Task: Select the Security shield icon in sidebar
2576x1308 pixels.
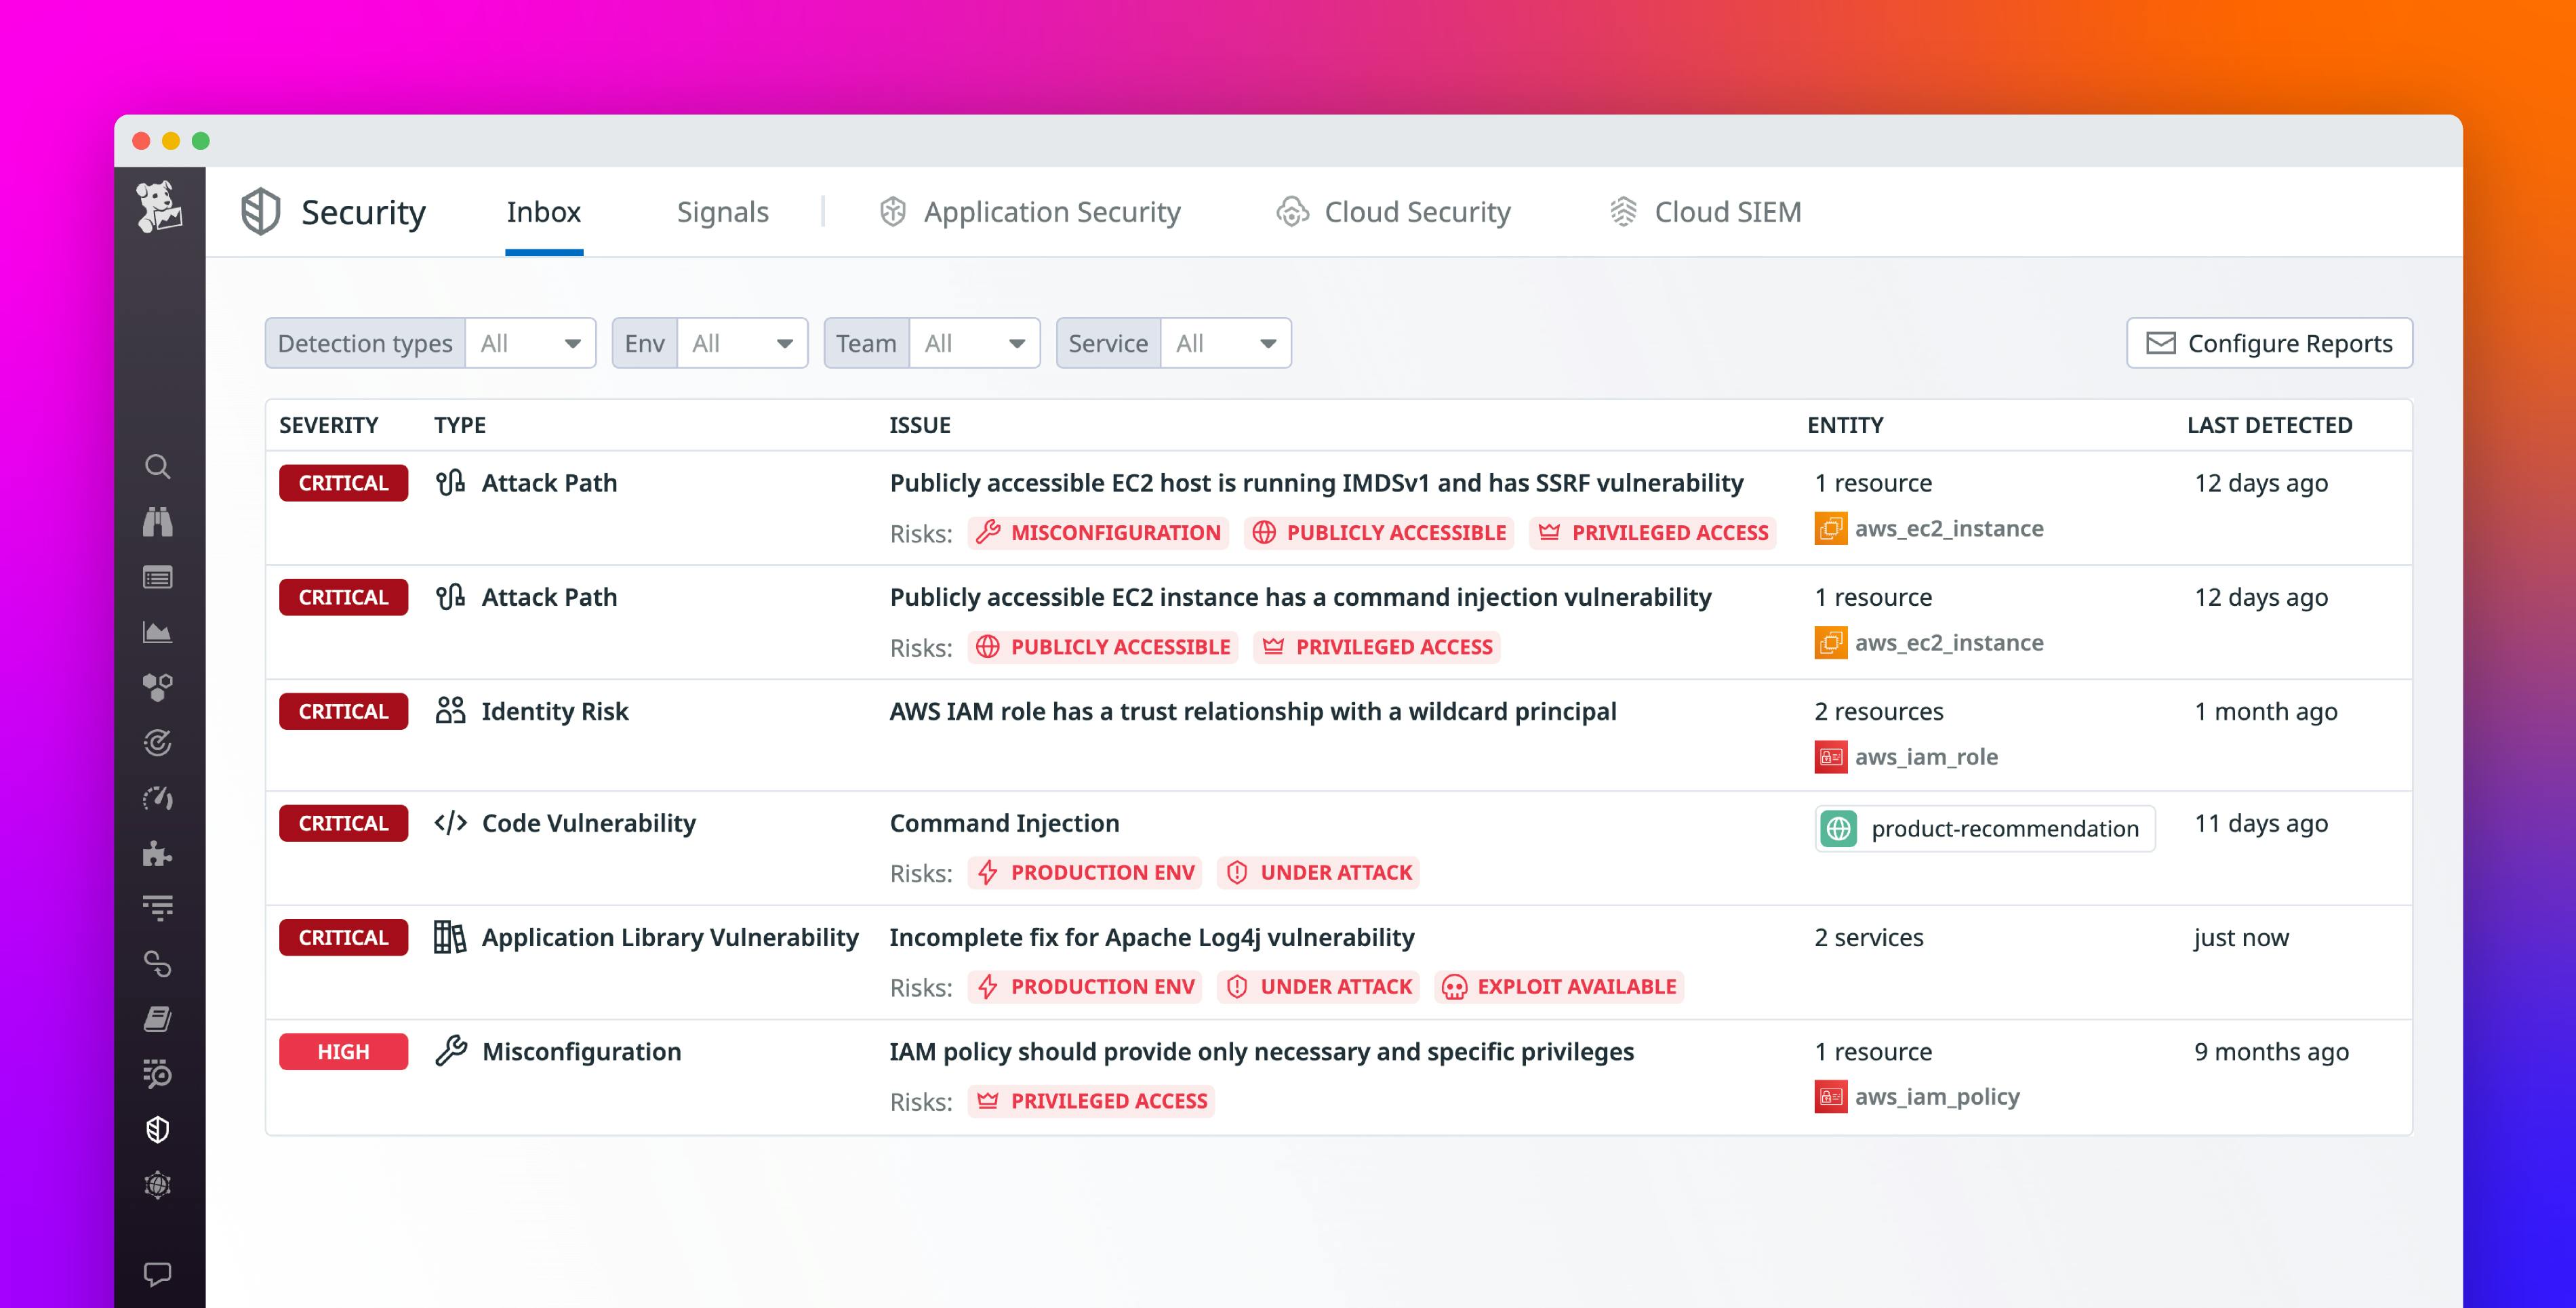Action: (x=158, y=1131)
